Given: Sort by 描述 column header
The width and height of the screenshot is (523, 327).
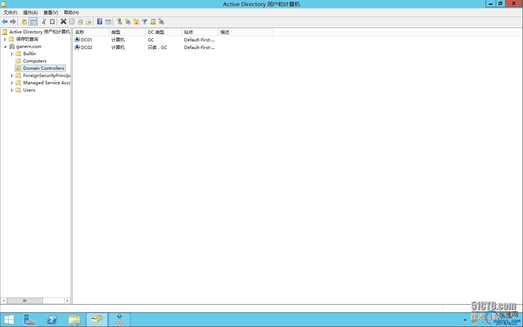Looking at the screenshot, I should click(x=246, y=32).
